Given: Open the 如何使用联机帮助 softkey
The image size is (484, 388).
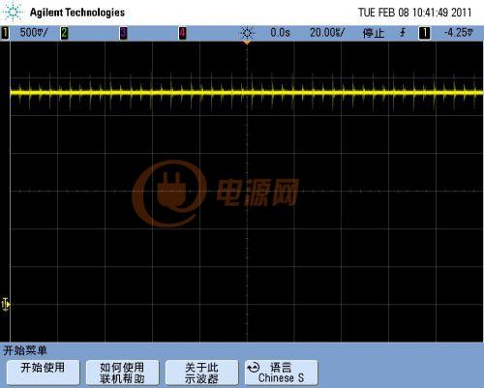Looking at the screenshot, I should coord(122,373).
